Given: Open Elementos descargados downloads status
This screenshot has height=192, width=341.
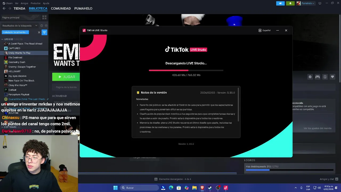Looking at the screenshot, I should click(173, 179).
